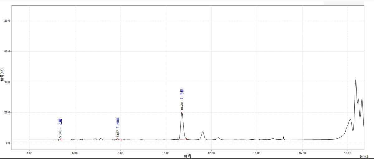The width and height of the screenshot is (374, 159).
Task: Click the tallest peak near 18.3 minutes
Action: pos(356,80)
